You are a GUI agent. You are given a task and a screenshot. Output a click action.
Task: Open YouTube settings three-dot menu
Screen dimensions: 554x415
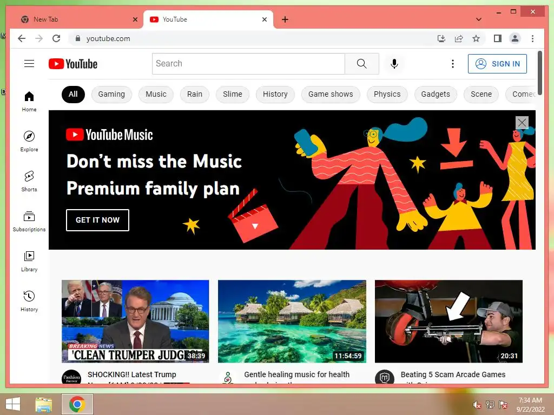[x=453, y=64]
